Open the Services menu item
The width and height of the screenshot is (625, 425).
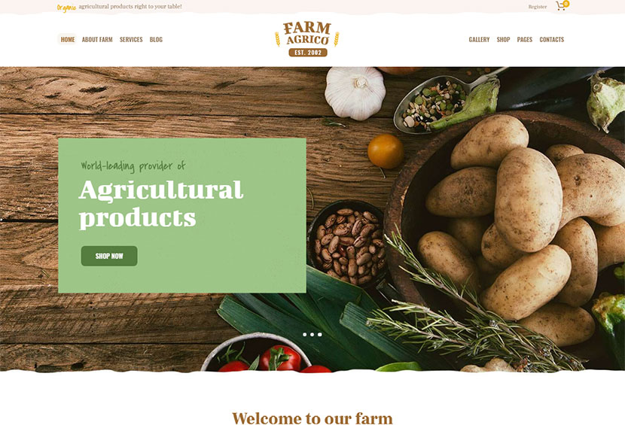[131, 39]
